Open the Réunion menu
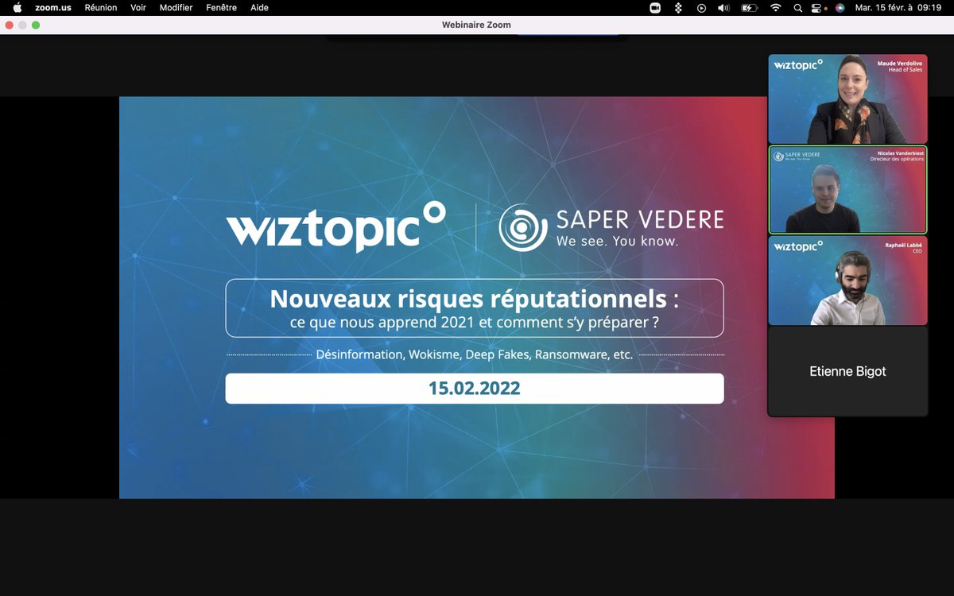Screen dimensions: 954x596 pos(101,7)
